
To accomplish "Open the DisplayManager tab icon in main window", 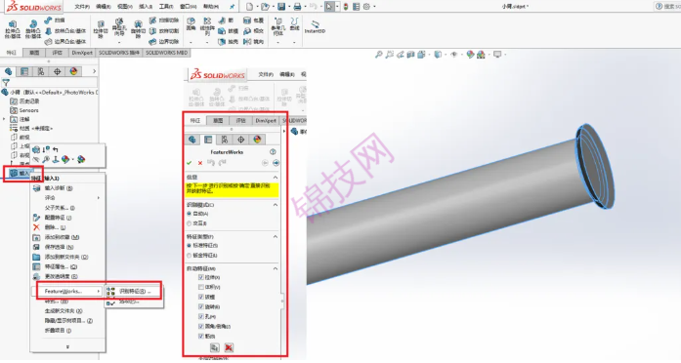I will (x=73, y=71).
